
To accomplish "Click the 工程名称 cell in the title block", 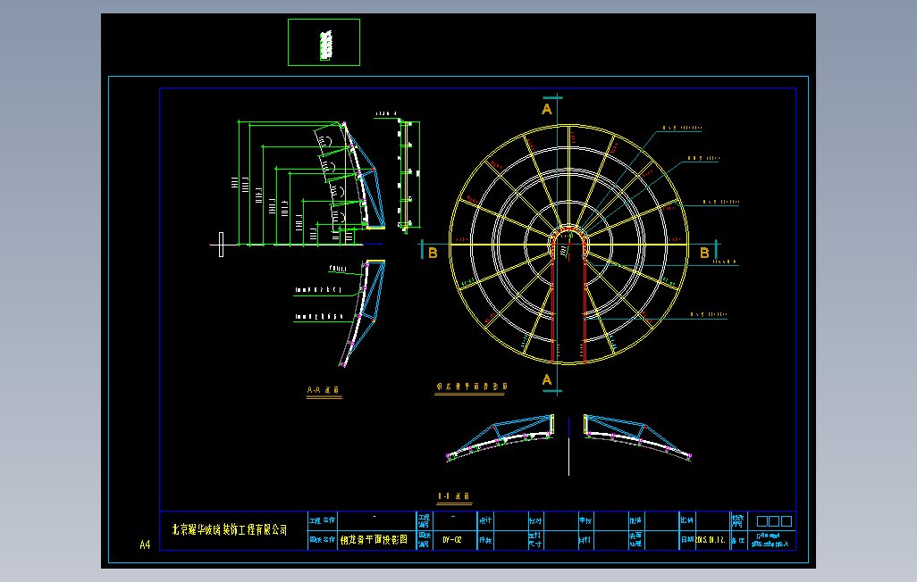I will (323, 520).
